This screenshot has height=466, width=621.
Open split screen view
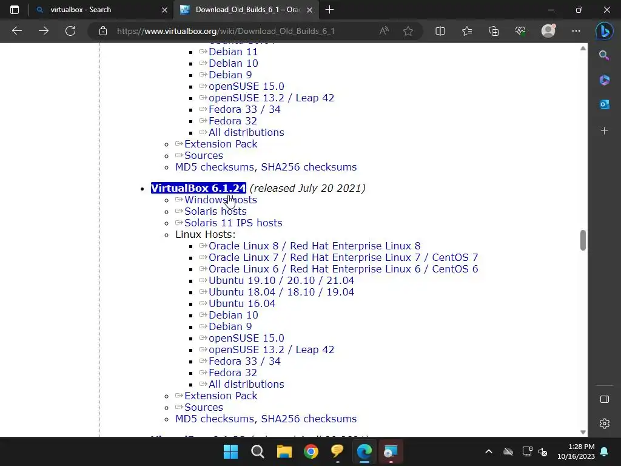coord(440,31)
